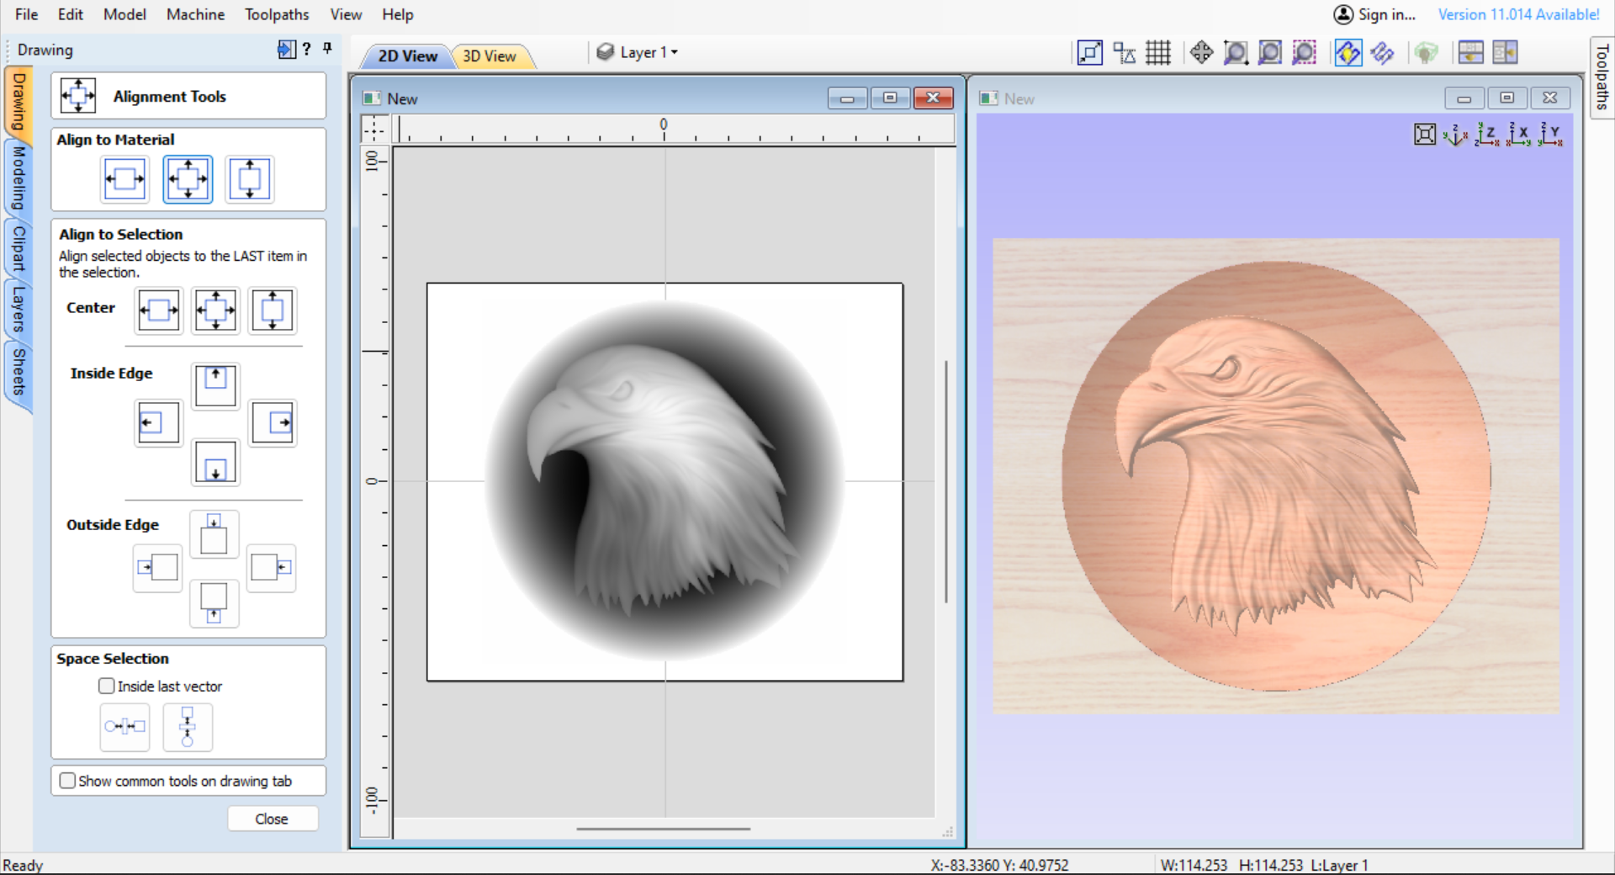Close the Alignment Tools panel

(273, 818)
